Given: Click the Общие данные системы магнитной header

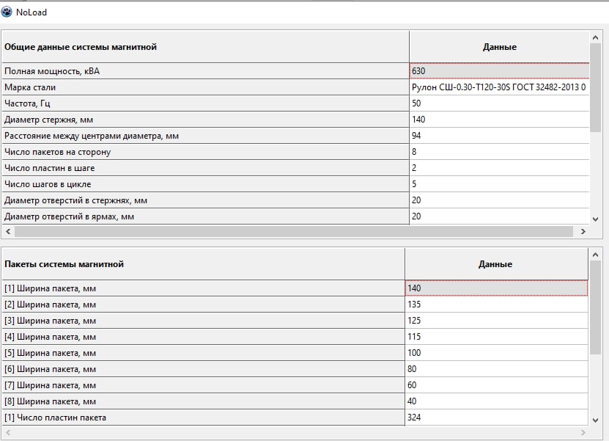Looking at the screenshot, I should point(205,47).
